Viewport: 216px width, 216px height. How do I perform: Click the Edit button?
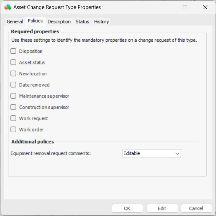coord(162,208)
